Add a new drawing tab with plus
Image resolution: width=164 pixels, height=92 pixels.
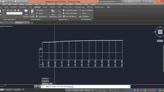click(32, 23)
